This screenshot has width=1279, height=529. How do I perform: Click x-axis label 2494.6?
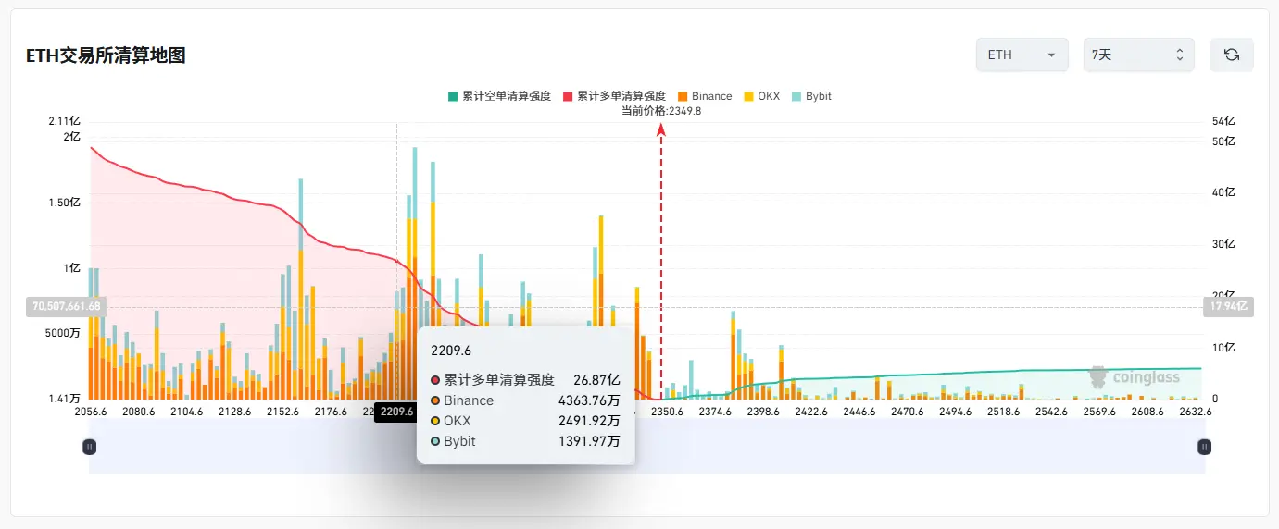[956, 412]
